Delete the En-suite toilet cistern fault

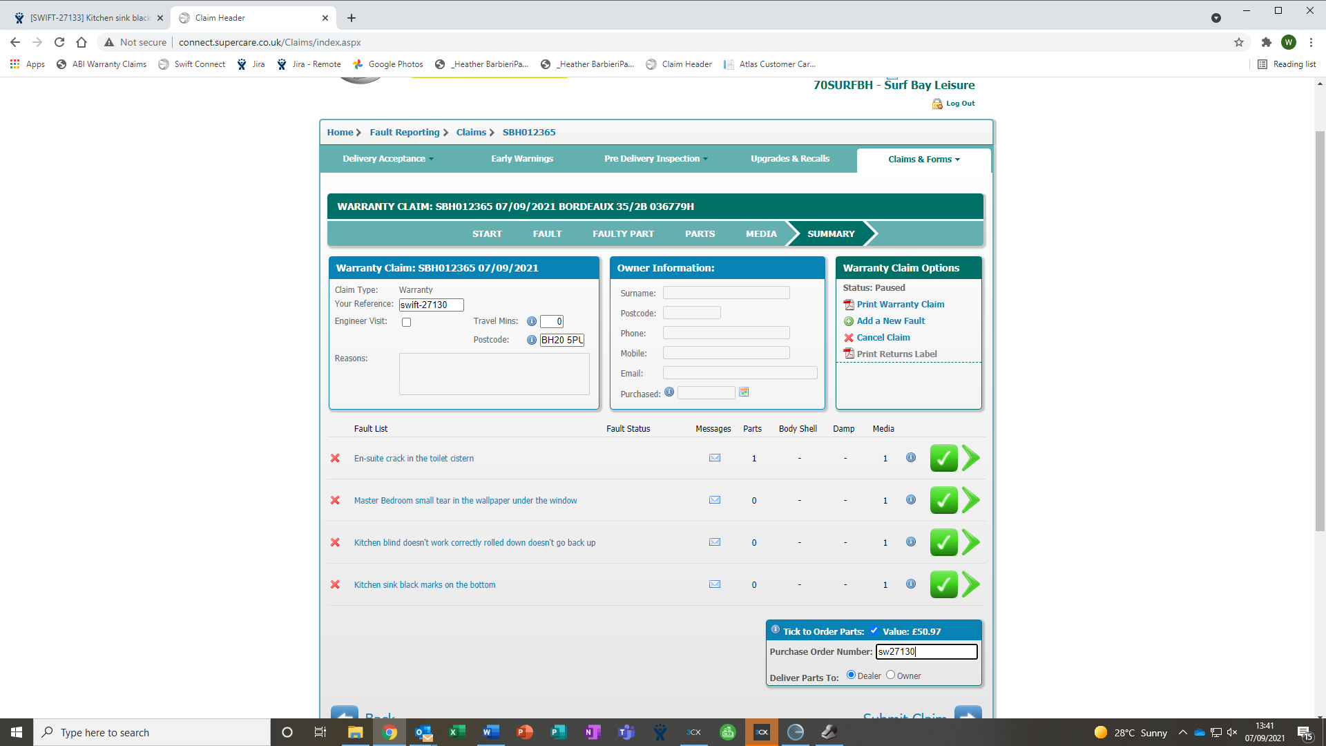point(335,458)
